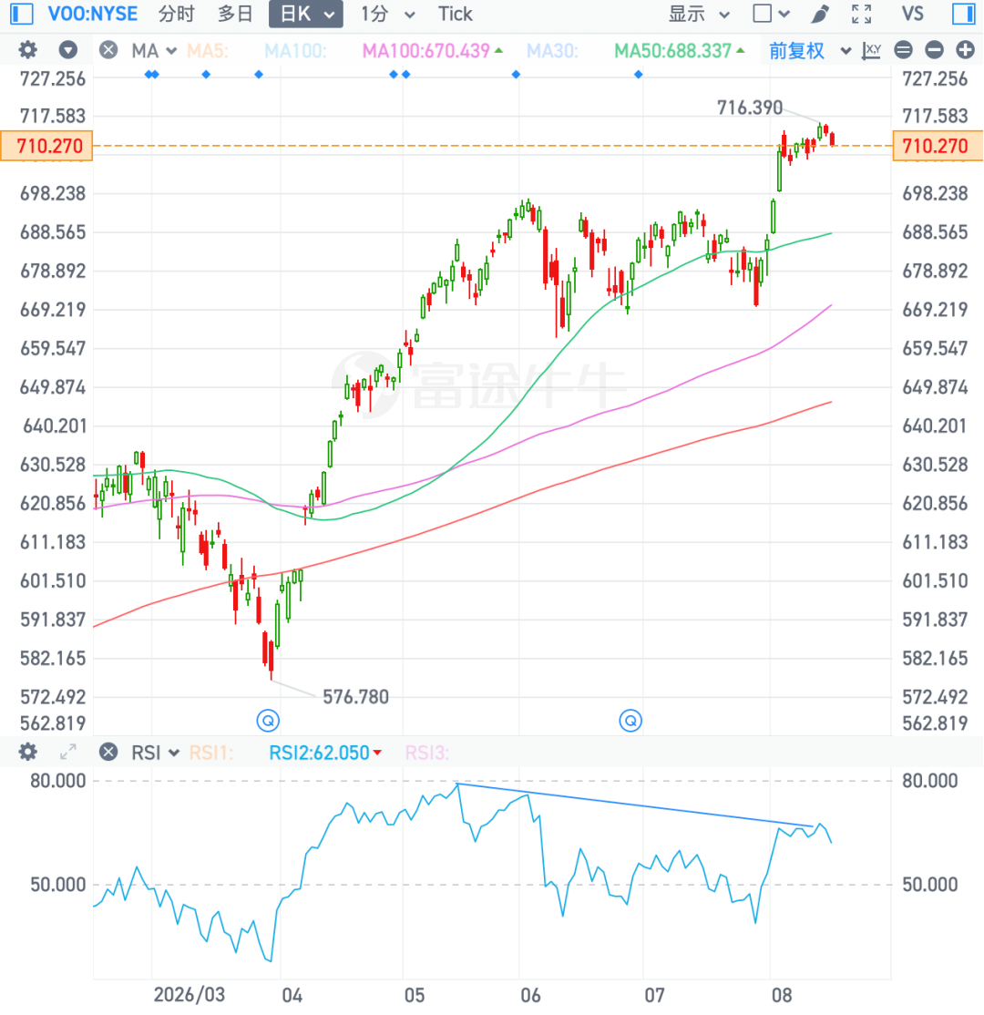Click the blue diamond marker above June
Viewport: 984px width, 1015px height.
point(516,75)
